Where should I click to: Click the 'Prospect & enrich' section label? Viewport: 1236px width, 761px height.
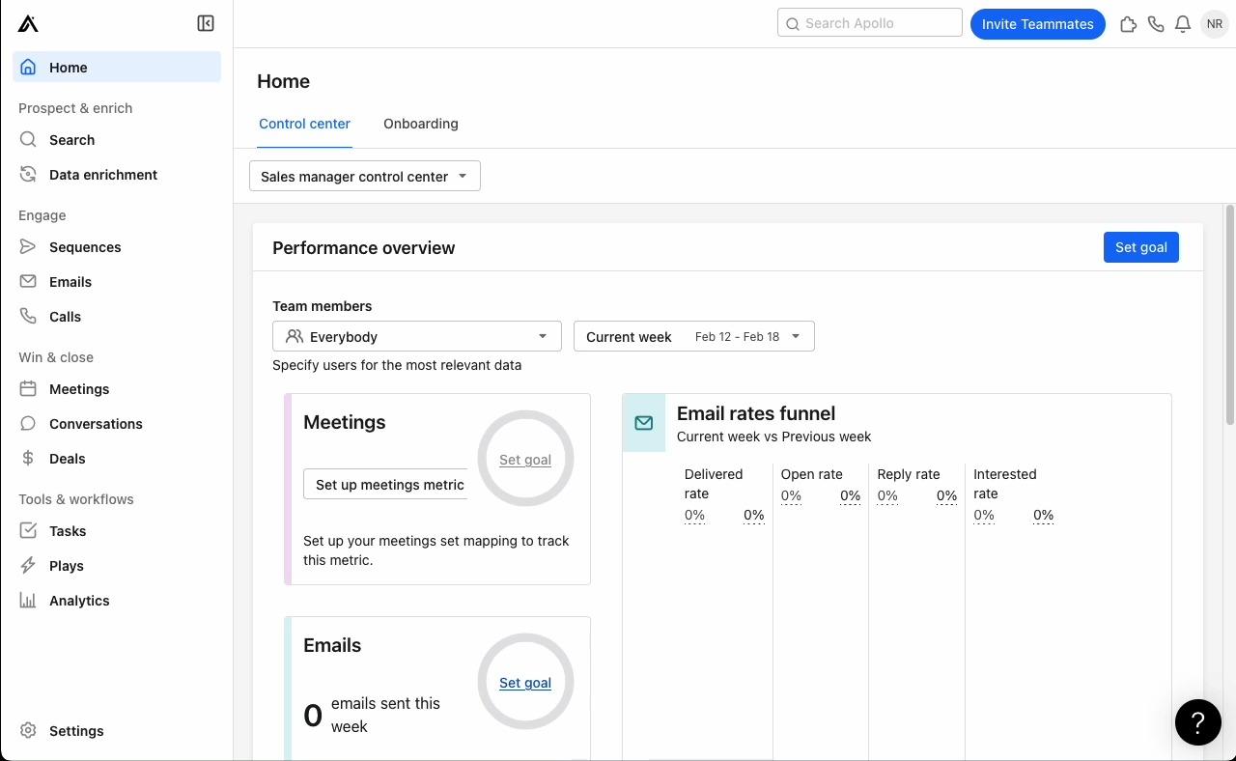coord(75,108)
